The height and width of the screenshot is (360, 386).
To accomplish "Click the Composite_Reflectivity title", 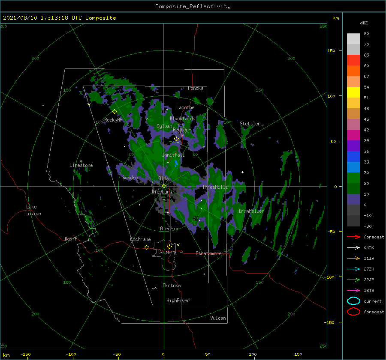I will click(193, 6).
